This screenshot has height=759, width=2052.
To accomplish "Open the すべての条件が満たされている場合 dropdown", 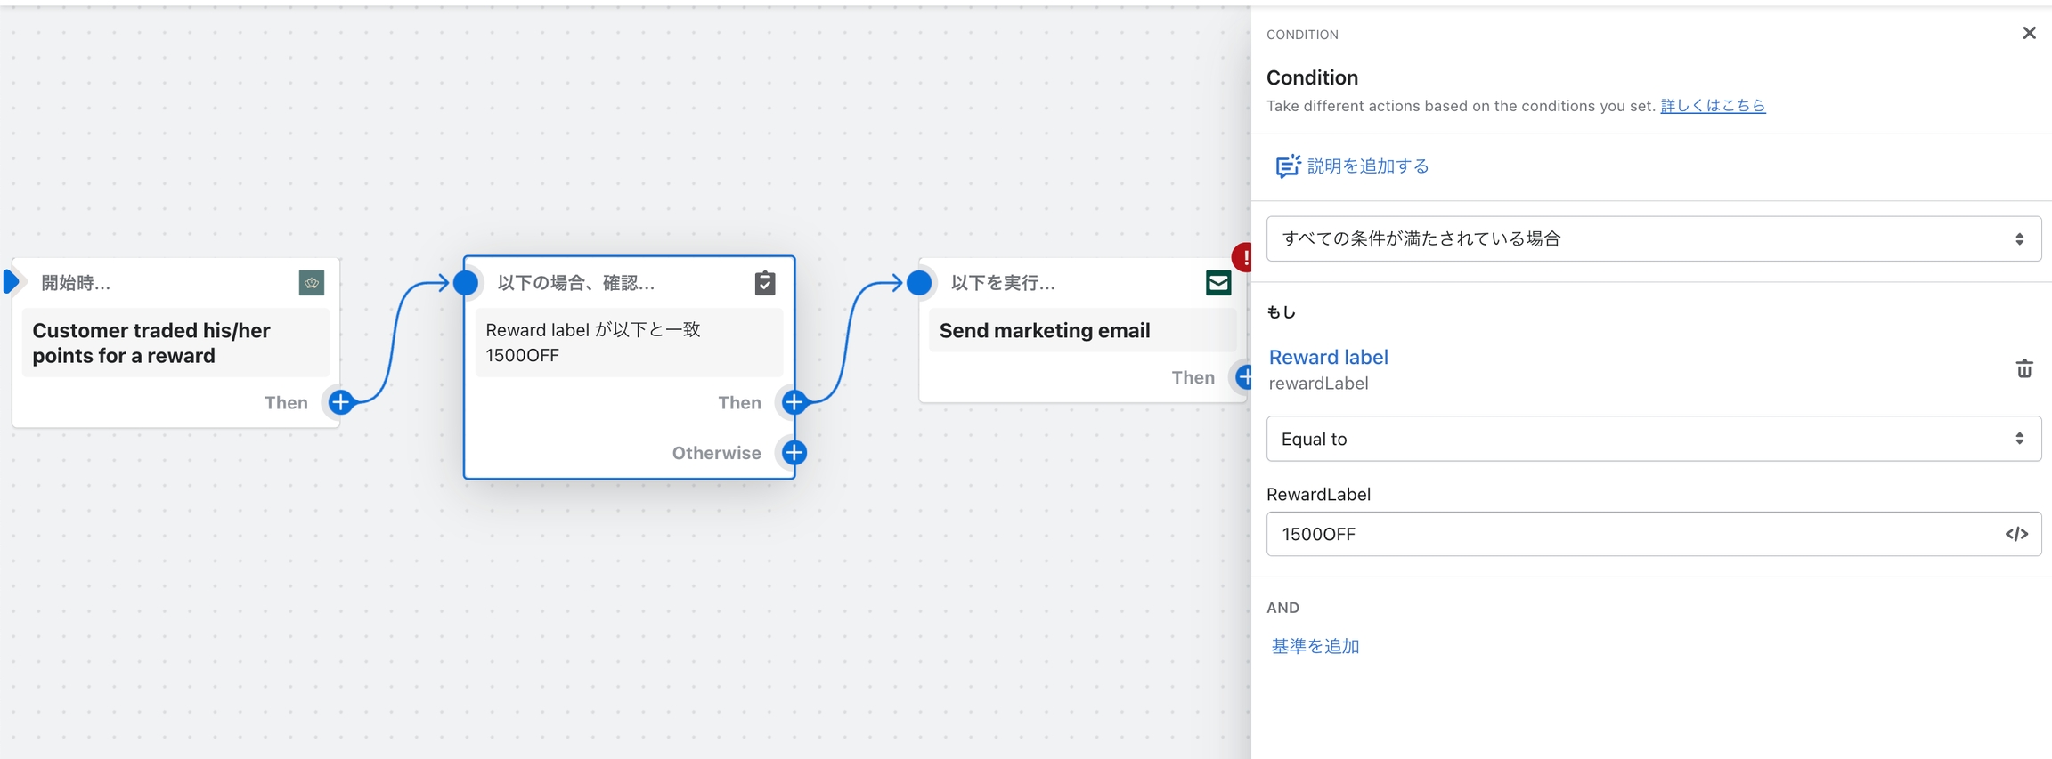I will (1653, 238).
